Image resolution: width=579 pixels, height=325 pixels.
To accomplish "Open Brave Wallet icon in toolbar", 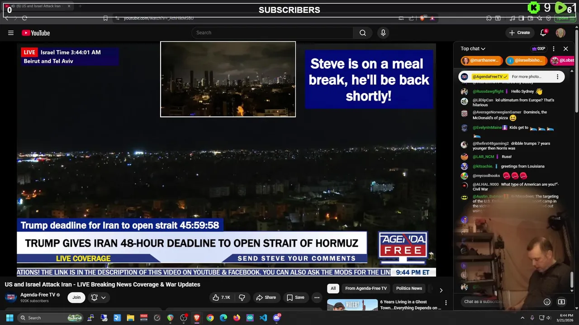I will point(531,18).
